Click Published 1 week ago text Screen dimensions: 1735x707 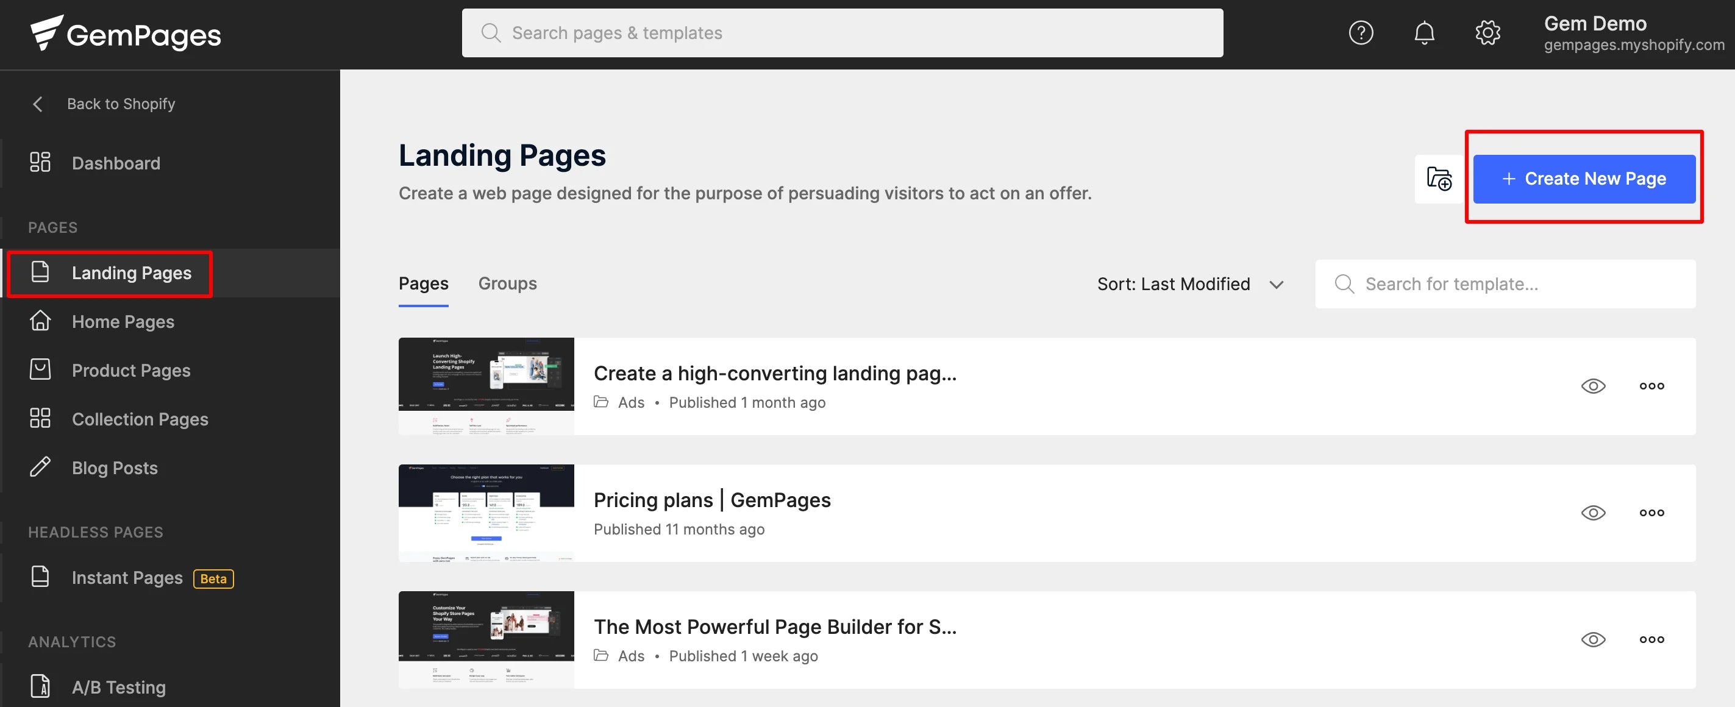pos(743,656)
